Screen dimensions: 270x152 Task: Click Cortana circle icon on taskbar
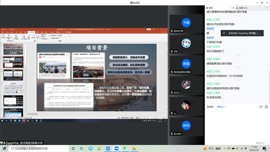click(73, 148)
